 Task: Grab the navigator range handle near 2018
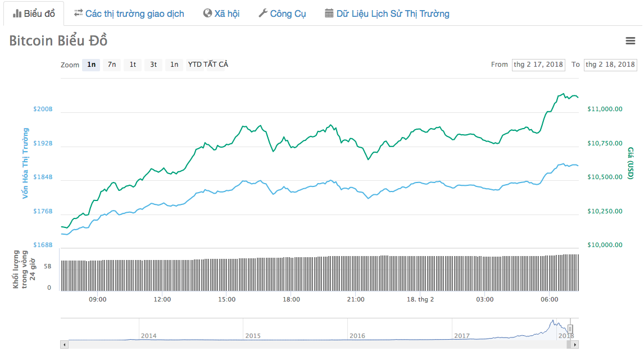pos(570,329)
